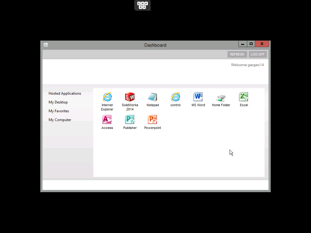Click the REFRESH button

click(237, 54)
